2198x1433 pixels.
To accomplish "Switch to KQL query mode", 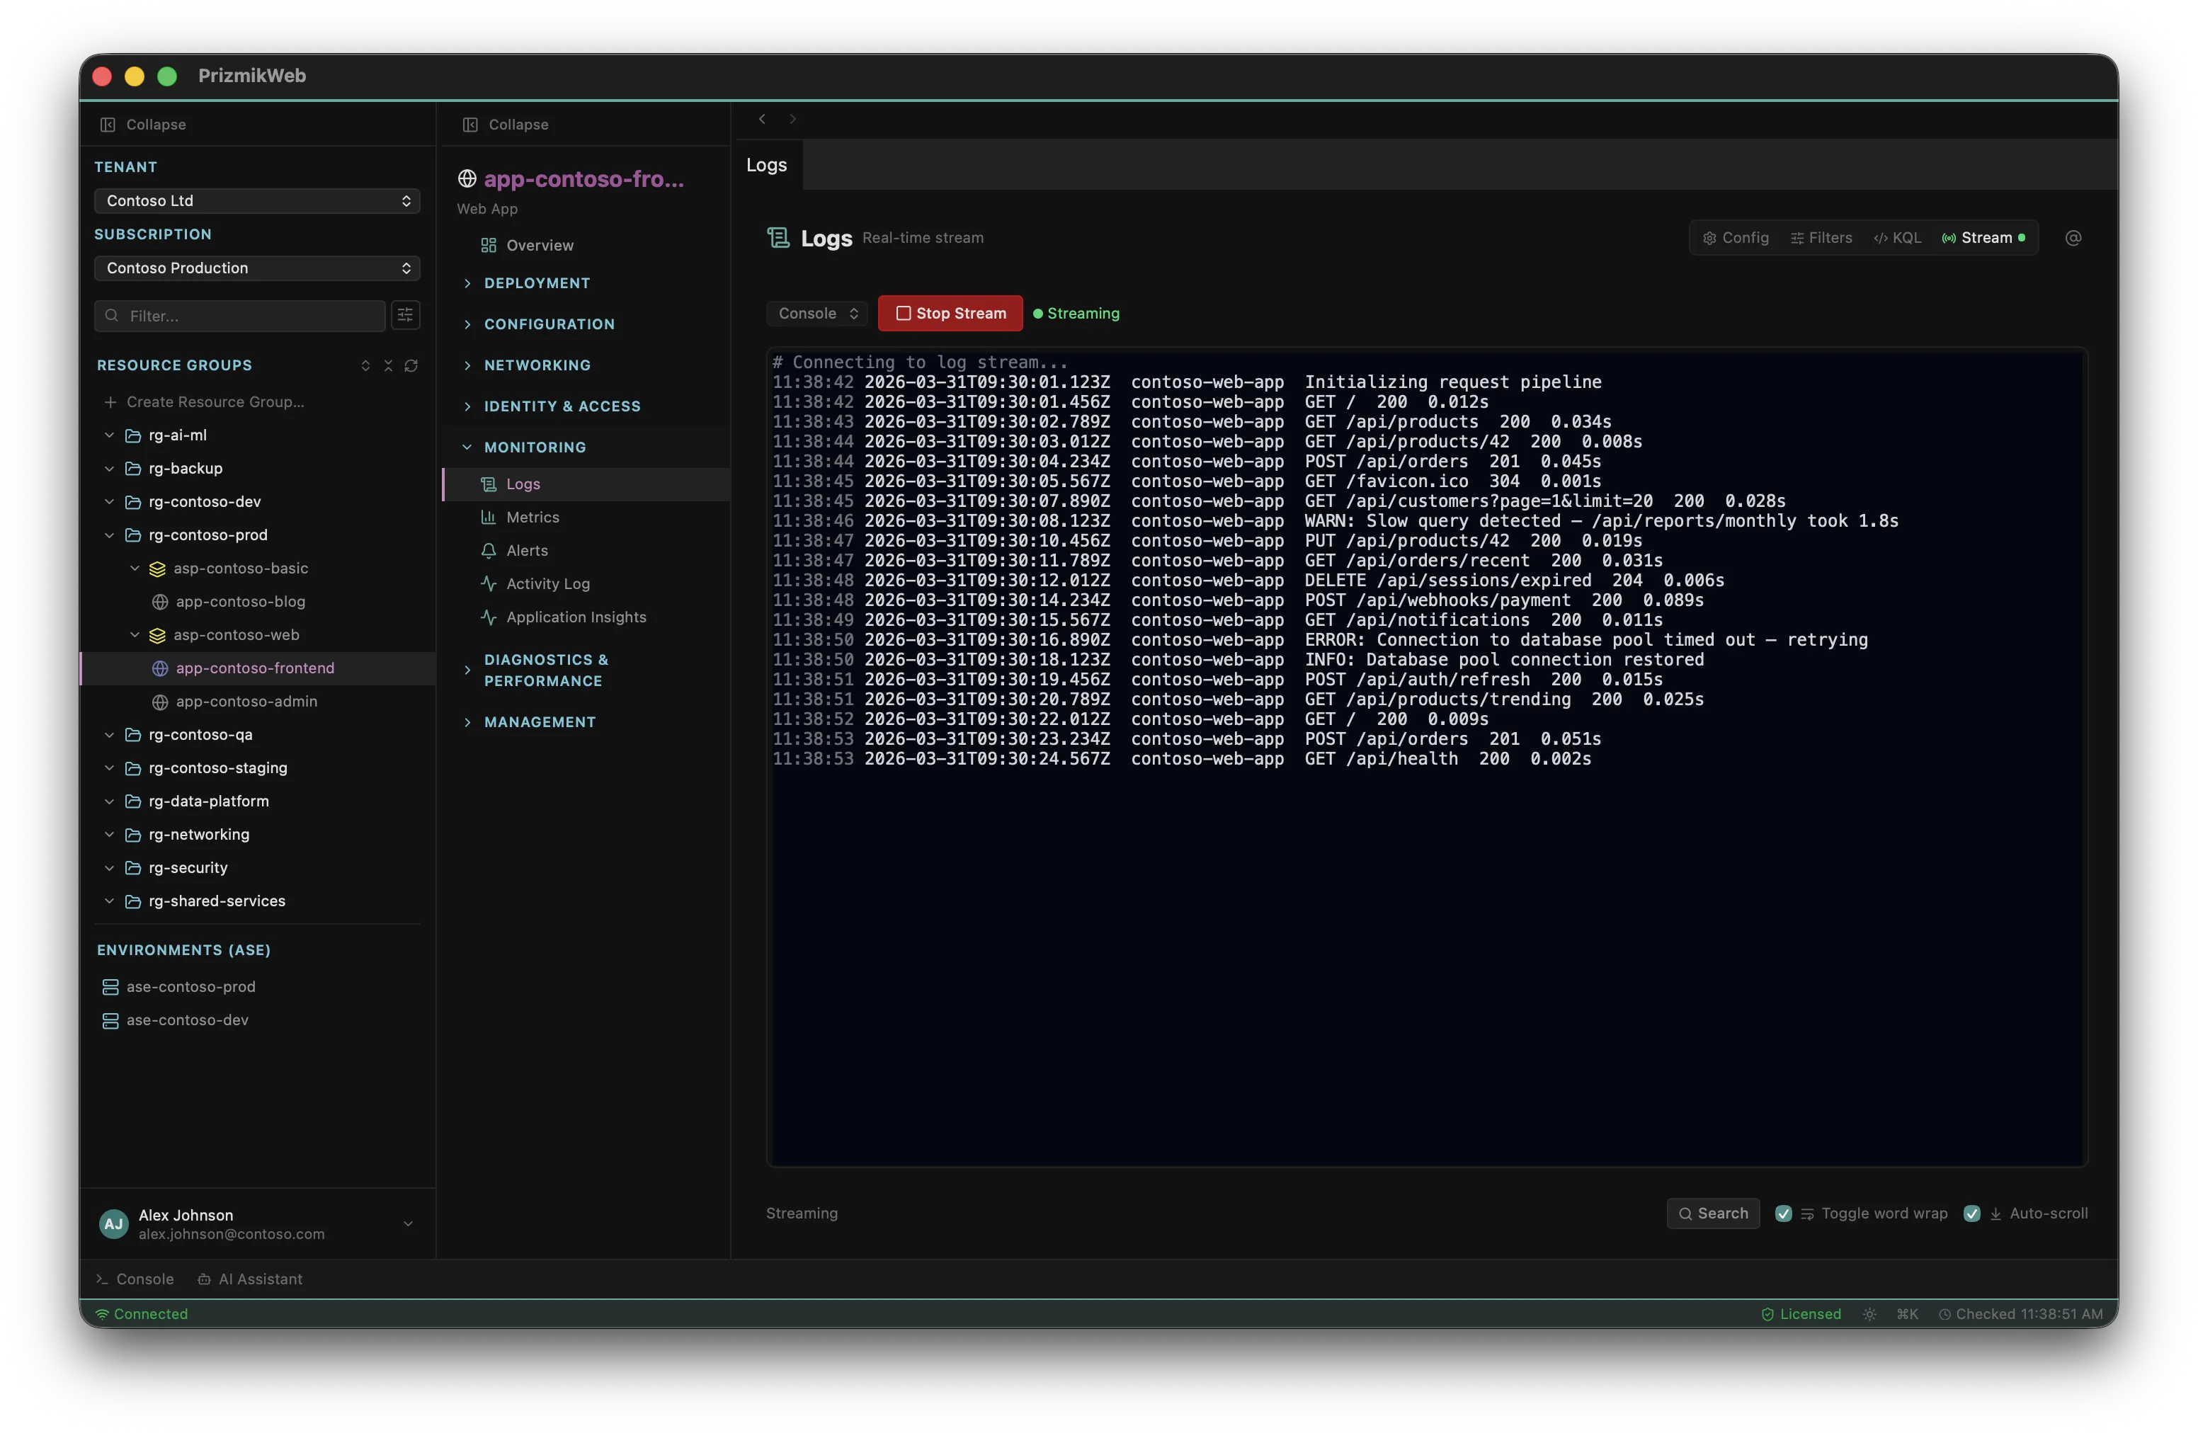I will coord(1897,237).
